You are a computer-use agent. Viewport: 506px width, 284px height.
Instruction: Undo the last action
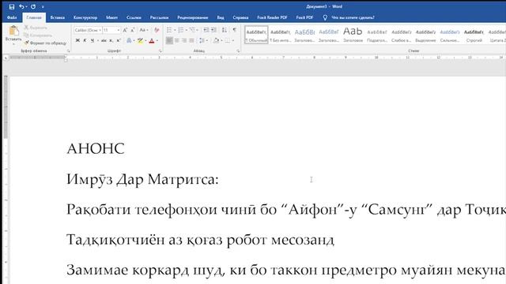21,6
